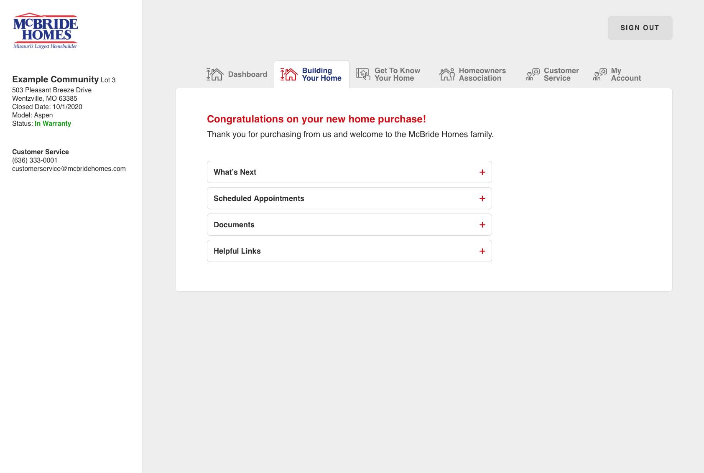
Task: Click the 503 Pleasant Breeze Drive address
Action: (52, 90)
